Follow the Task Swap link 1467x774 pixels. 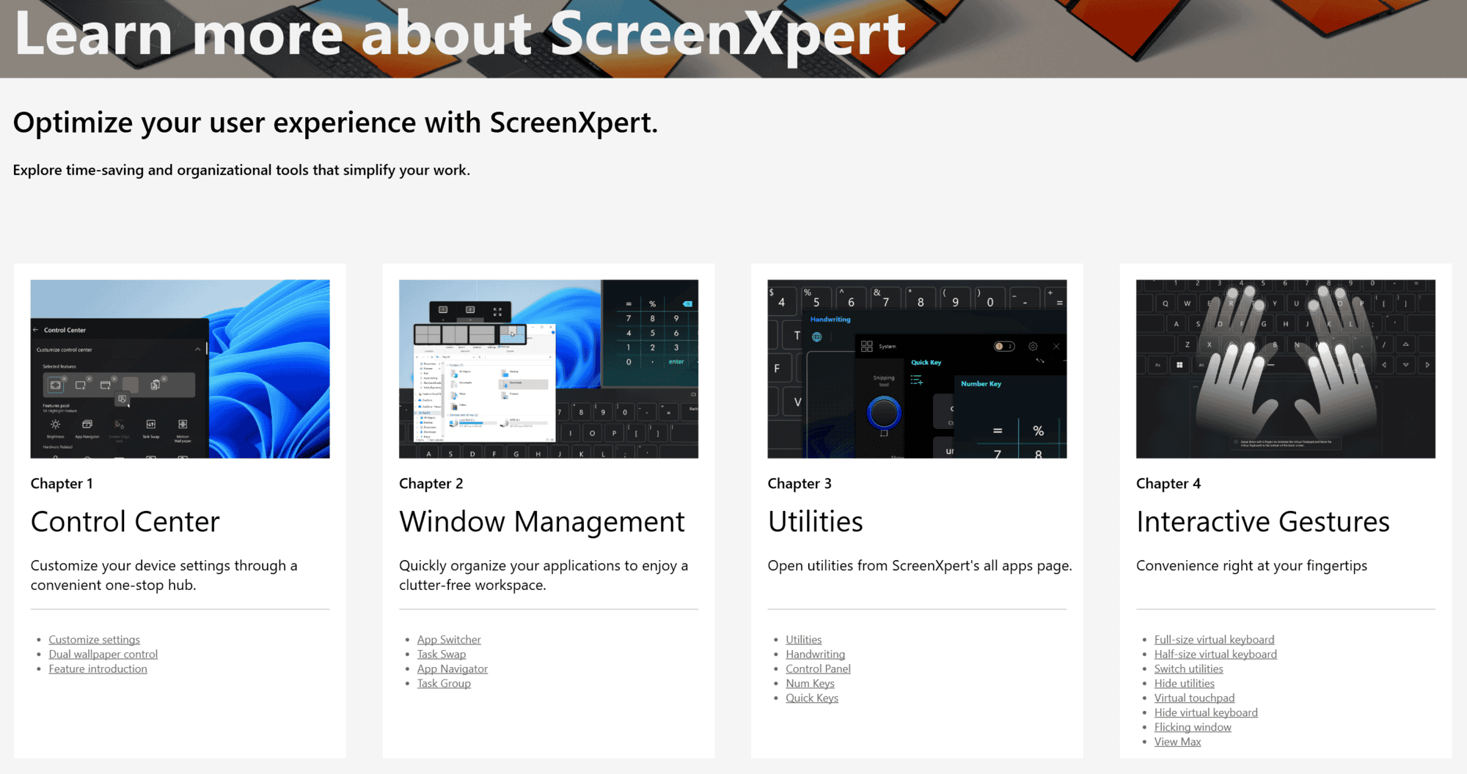pos(441,655)
